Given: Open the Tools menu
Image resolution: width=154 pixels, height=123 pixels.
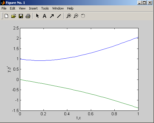Looking at the screenshot, I should click(45, 8).
